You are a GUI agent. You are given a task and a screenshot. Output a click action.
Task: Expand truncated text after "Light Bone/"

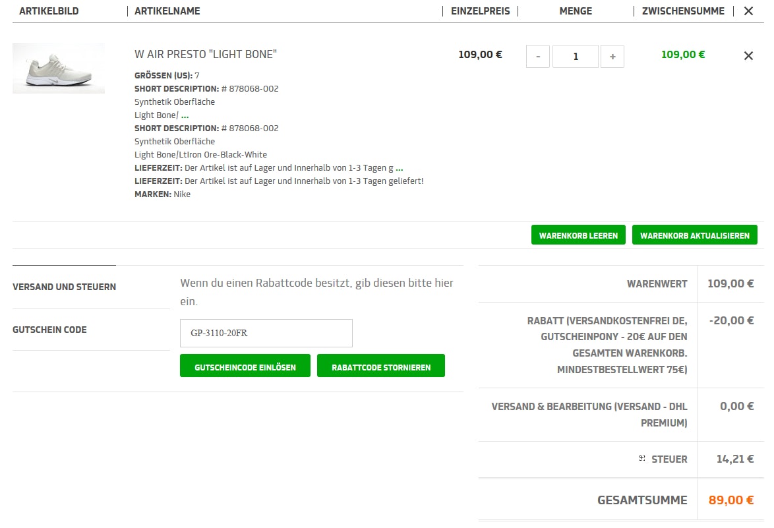point(185,115)
